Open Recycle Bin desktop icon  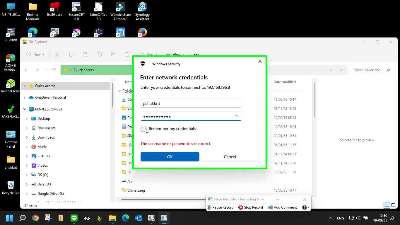click(x=11, y=187)
